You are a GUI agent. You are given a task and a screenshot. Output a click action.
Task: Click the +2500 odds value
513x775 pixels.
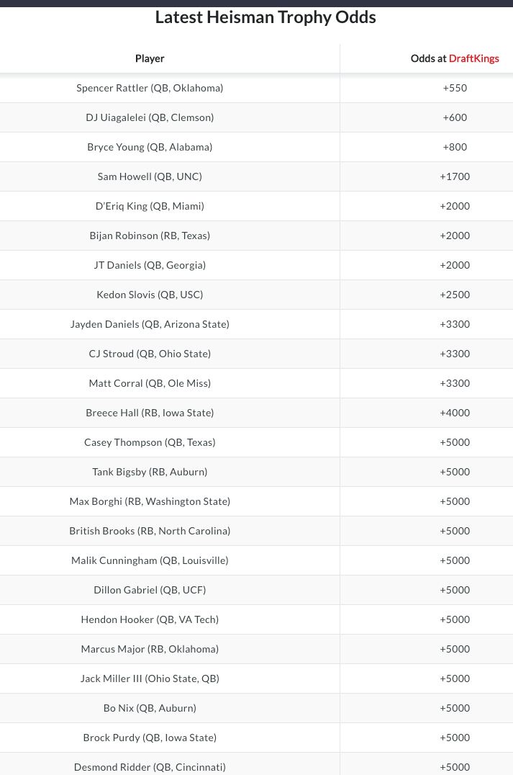(x=455, y=295)
